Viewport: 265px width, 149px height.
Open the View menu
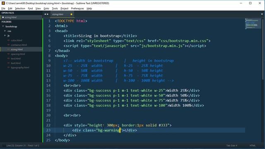(38, 8)
